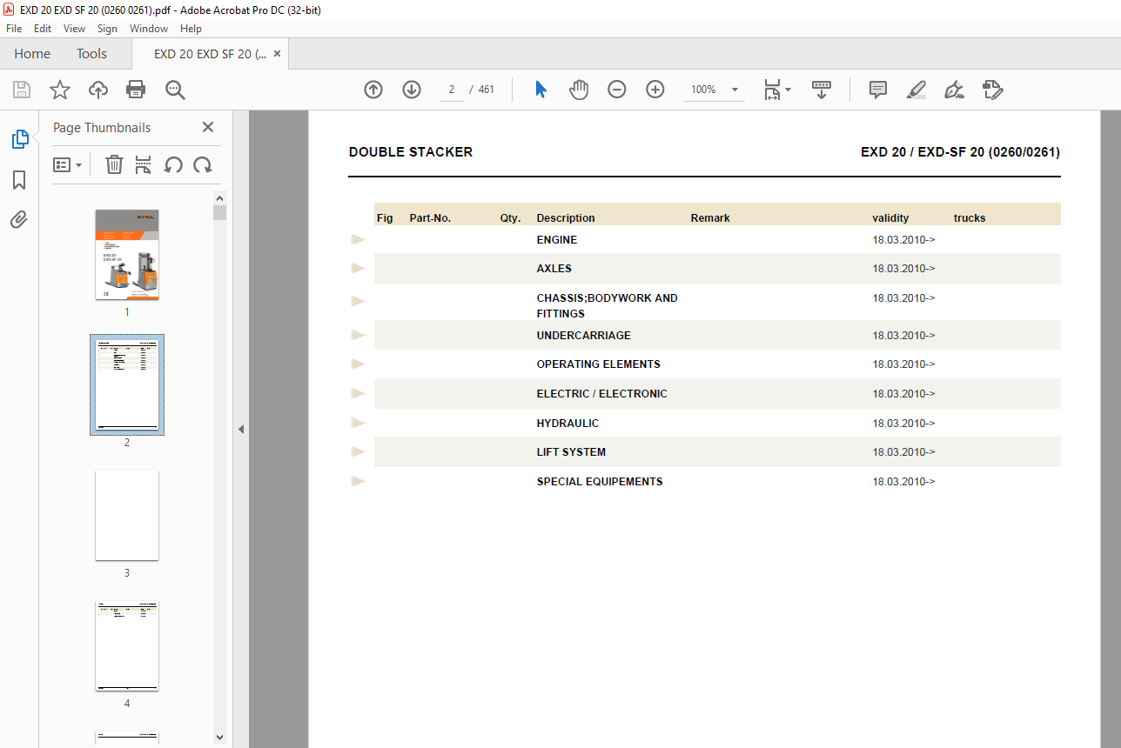
Task: Open the Bookmarks sidebar icon
Action: pos(19,180)
